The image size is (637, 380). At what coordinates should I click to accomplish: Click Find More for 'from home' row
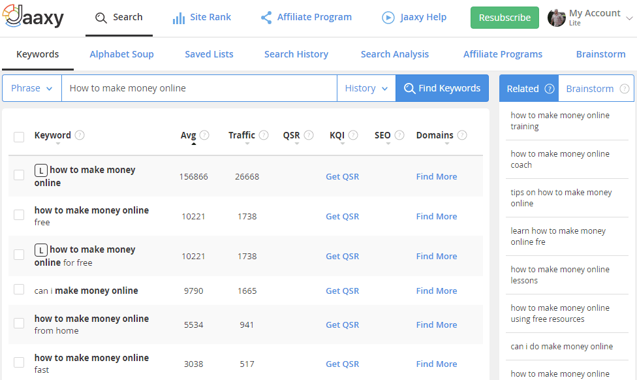[437, 325]
